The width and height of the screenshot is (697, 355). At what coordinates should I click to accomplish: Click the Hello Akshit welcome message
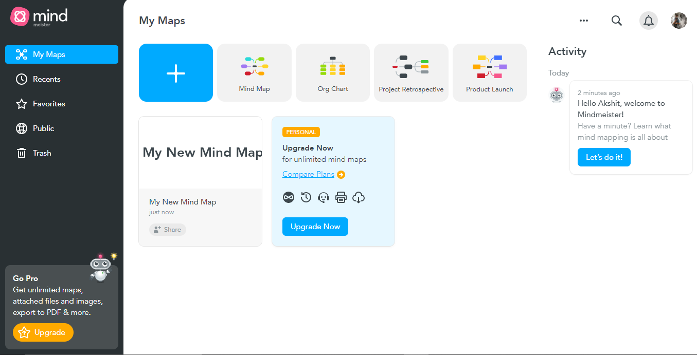[x=621, y=109]
